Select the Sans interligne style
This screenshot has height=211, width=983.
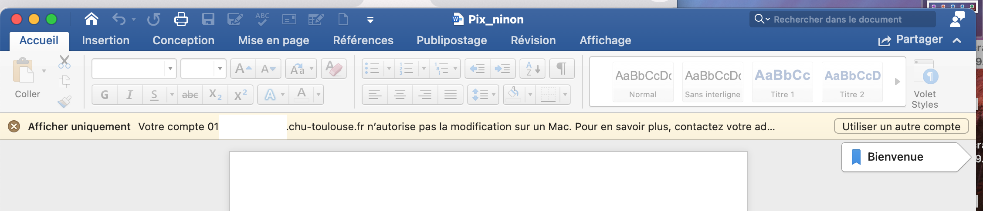point(712,82)
